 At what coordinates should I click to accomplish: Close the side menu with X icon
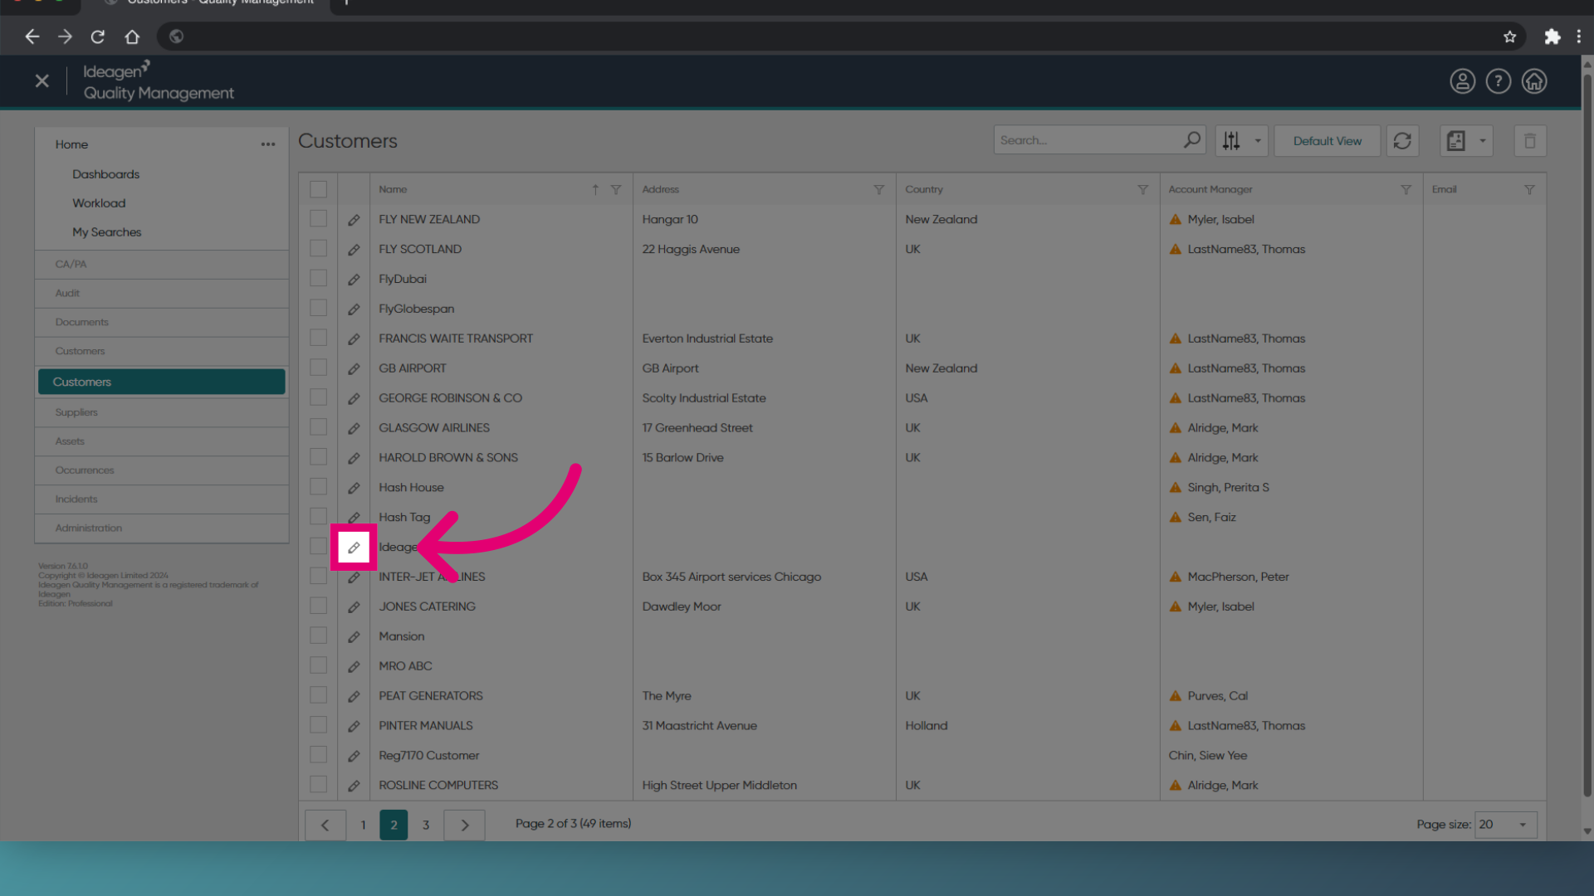coord(42,80)
